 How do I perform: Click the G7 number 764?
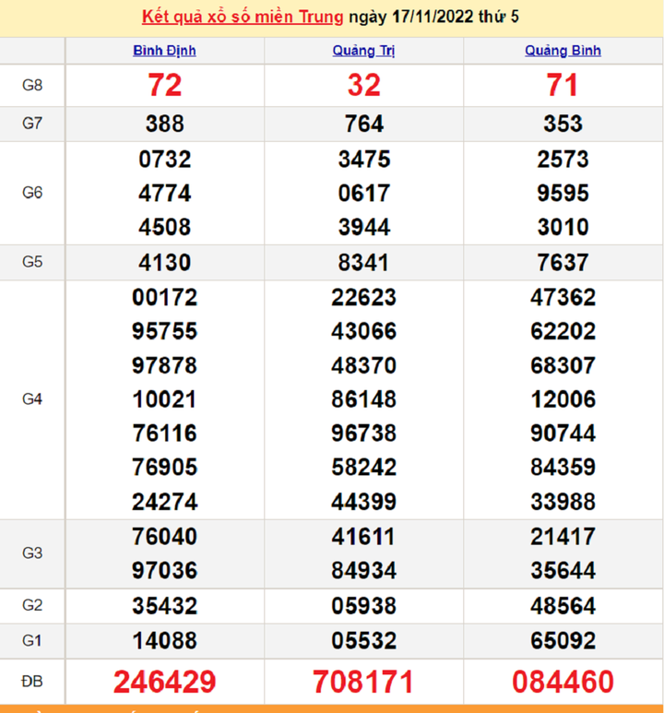363,124
